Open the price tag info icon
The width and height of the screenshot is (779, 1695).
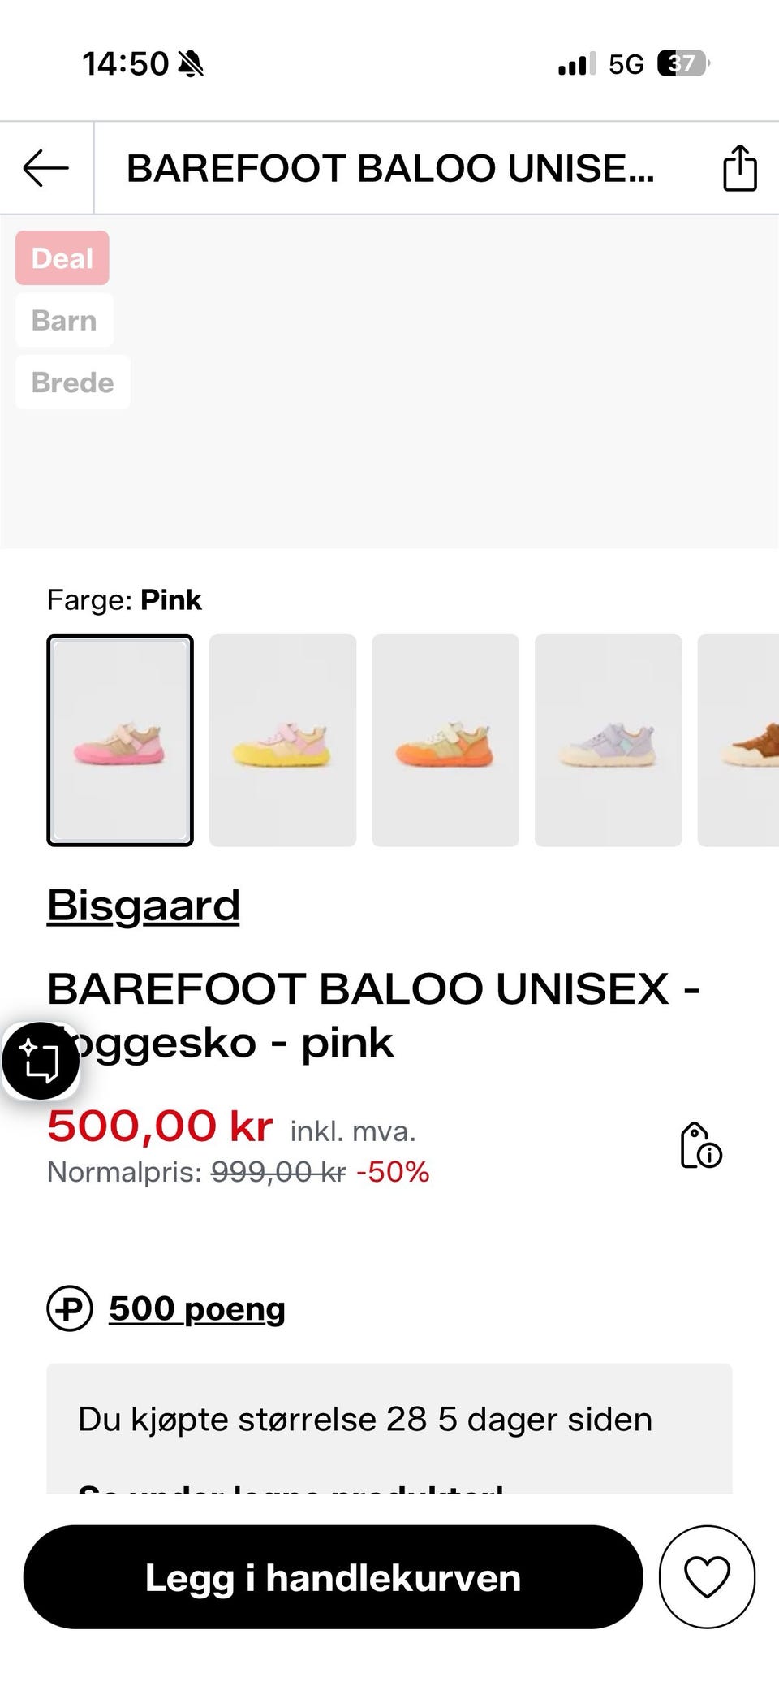point(700,1146)
